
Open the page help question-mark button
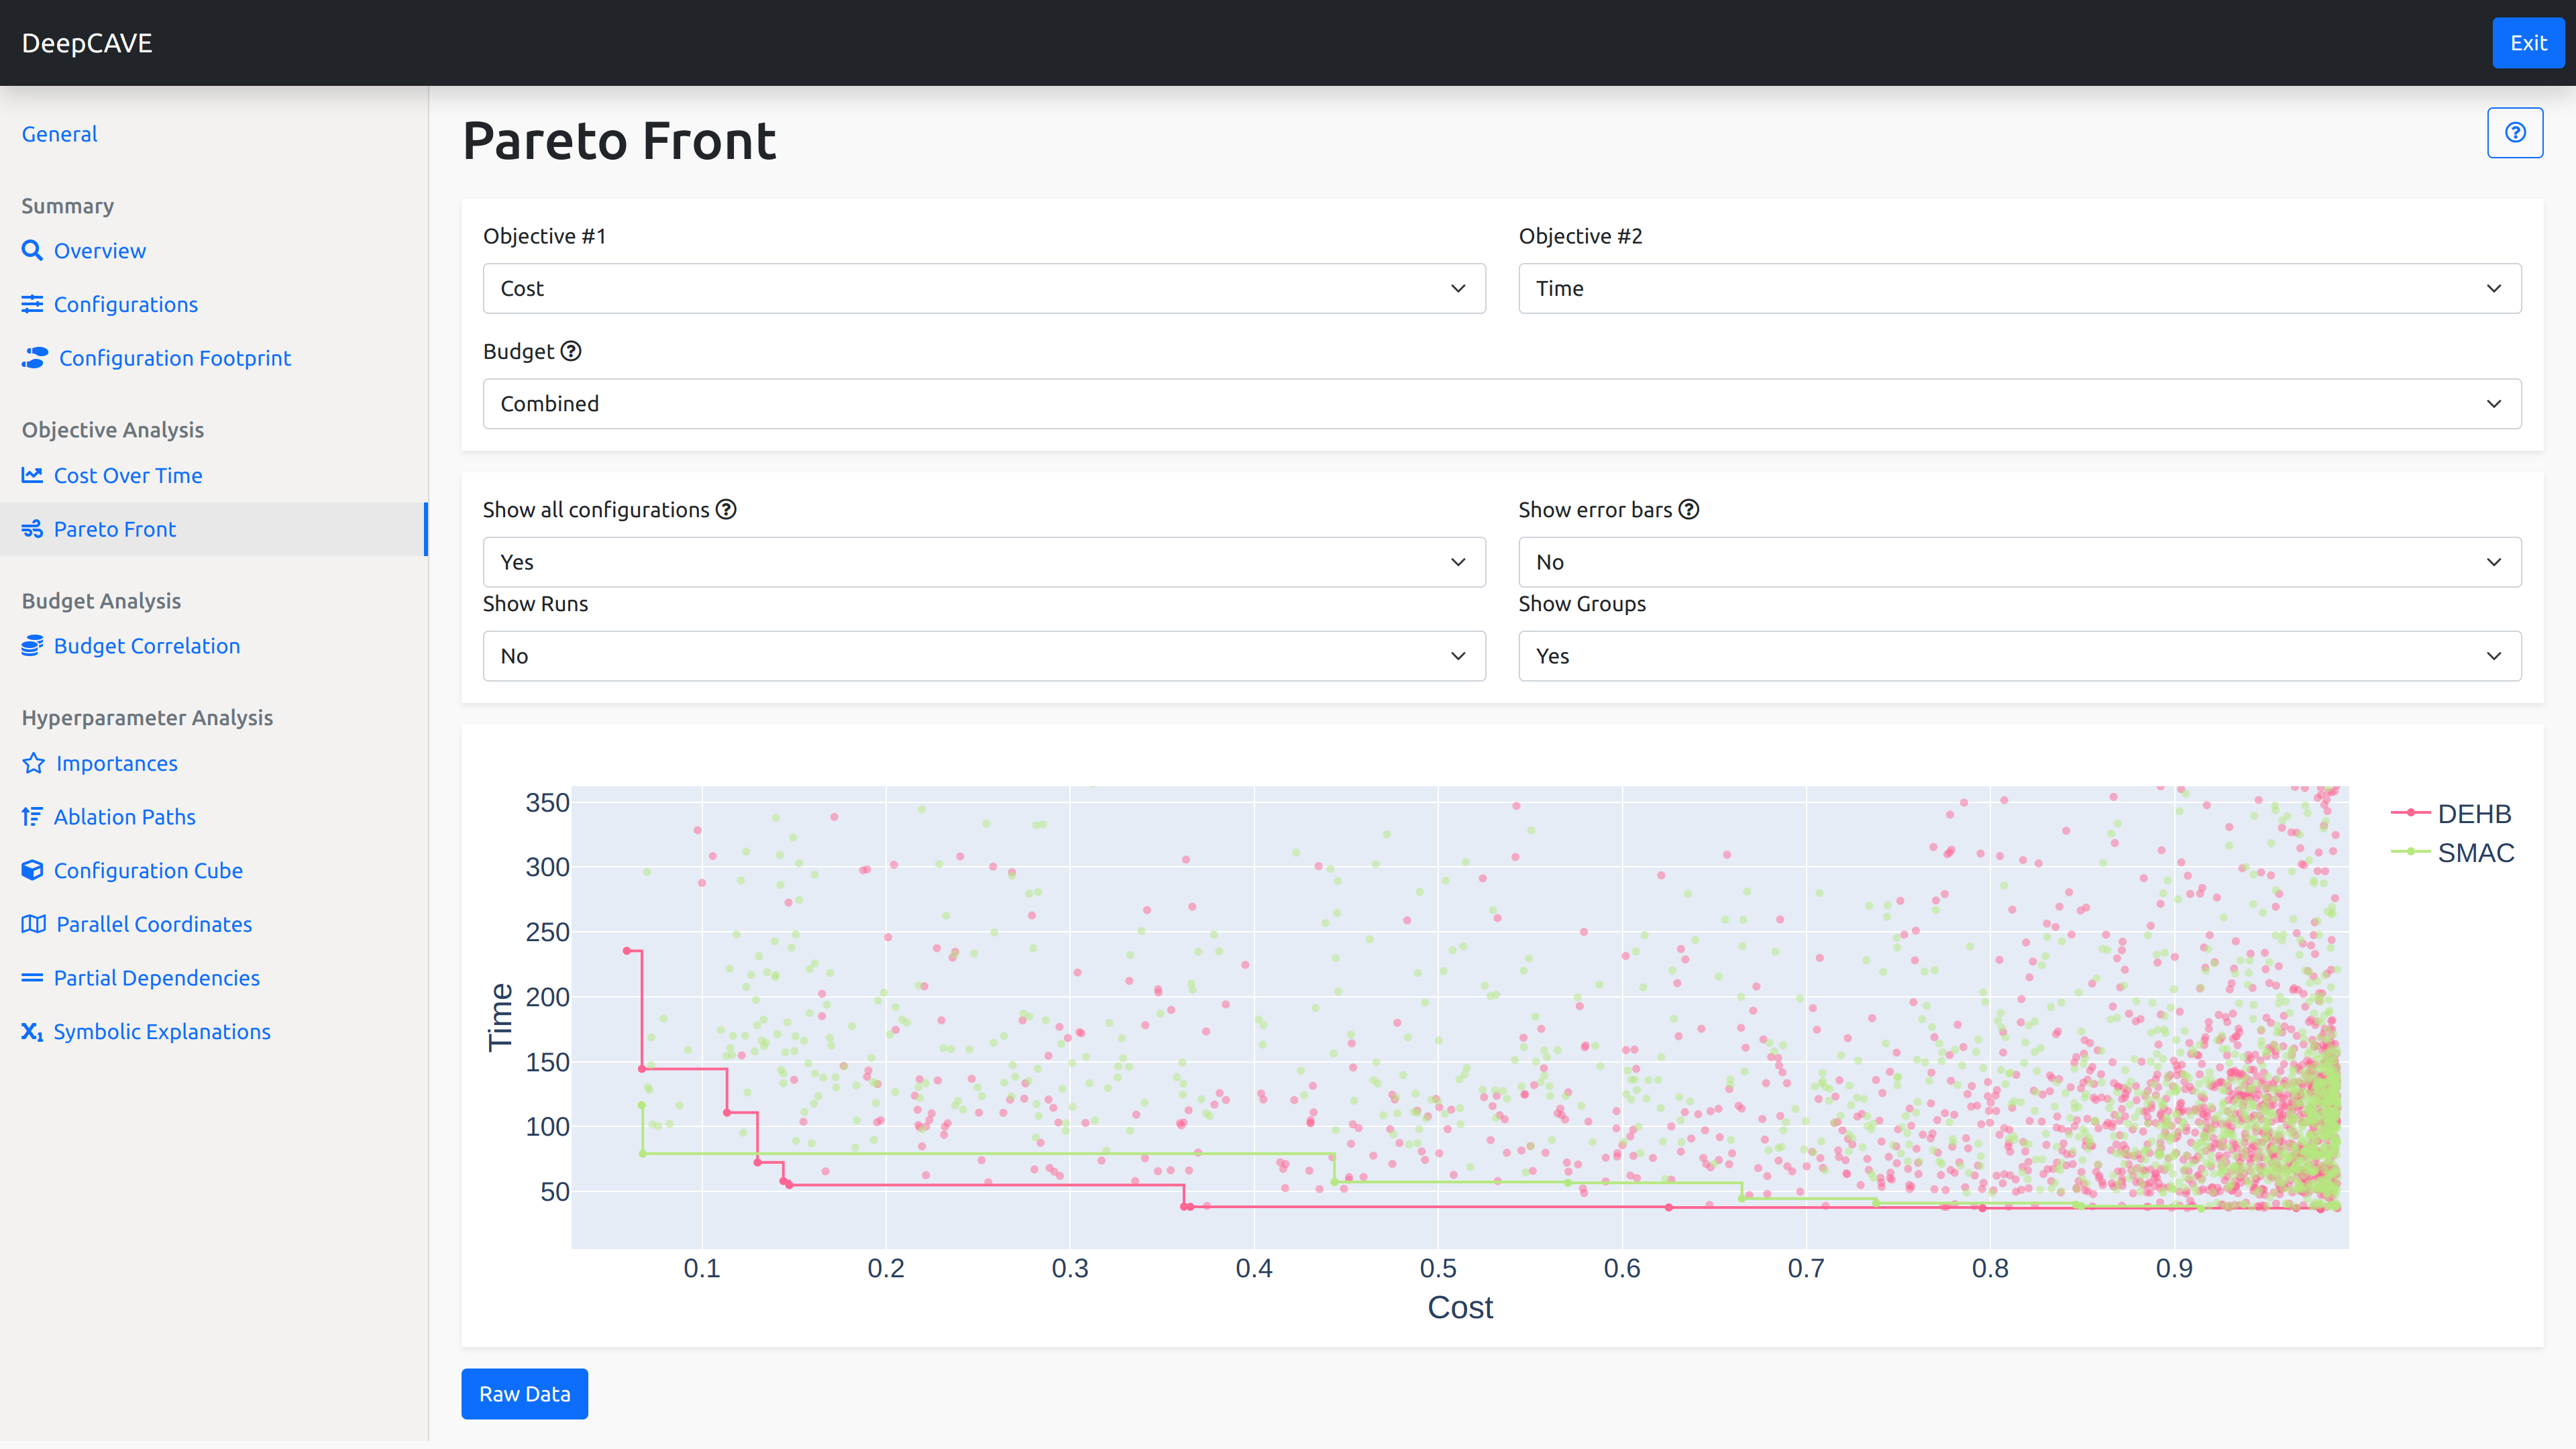coord(2515,132)
